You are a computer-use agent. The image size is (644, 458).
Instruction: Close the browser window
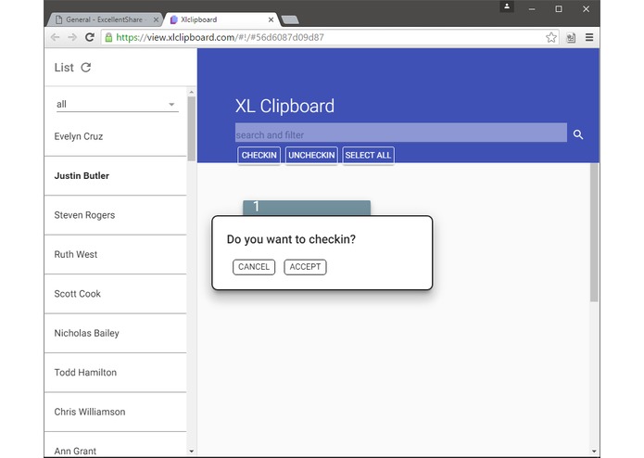click(x=587, y=9)
